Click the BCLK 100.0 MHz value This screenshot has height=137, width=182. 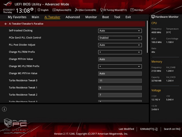click(156, 42)
